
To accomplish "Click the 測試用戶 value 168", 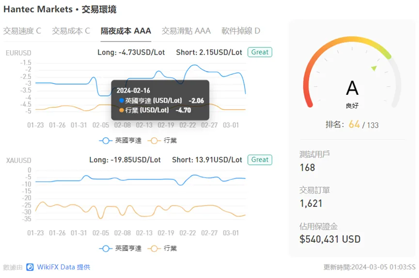I will click(x=307, y=168).
